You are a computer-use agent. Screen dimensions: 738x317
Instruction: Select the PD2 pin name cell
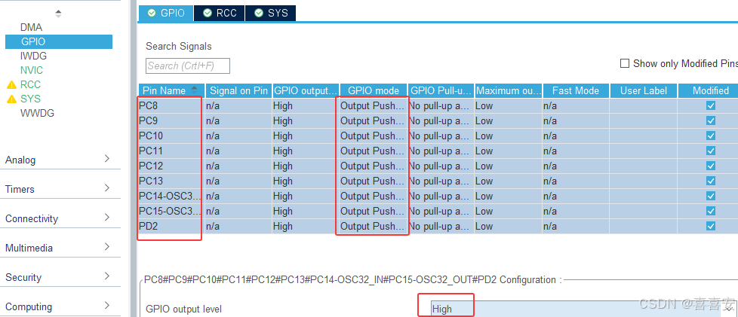tap(171, 226)
